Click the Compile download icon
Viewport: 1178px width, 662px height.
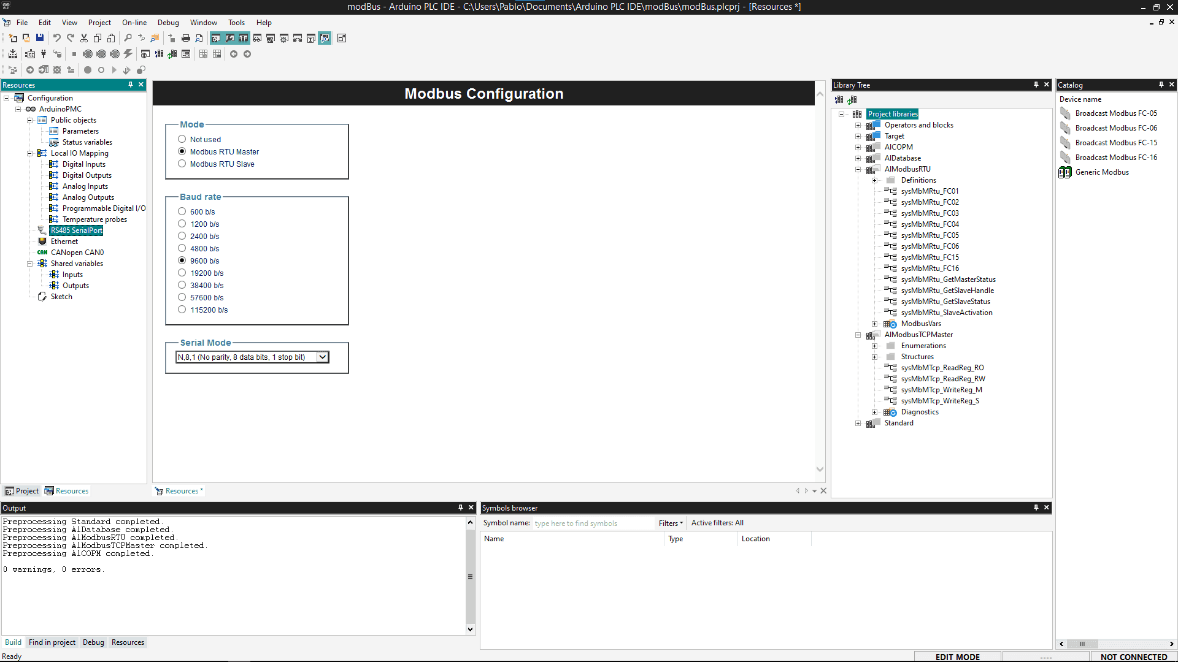coord(13,54)
